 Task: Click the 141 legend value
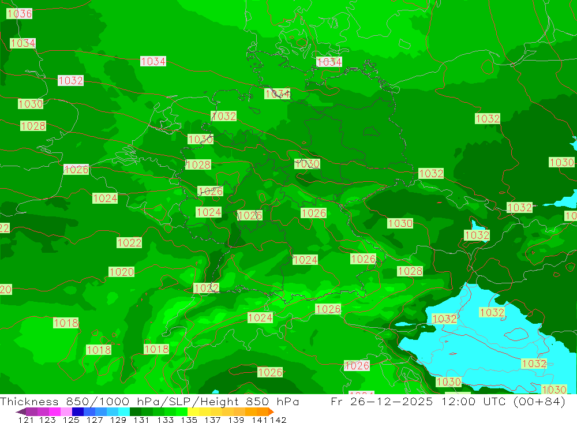pyautogui.click(x=260, y=420)
